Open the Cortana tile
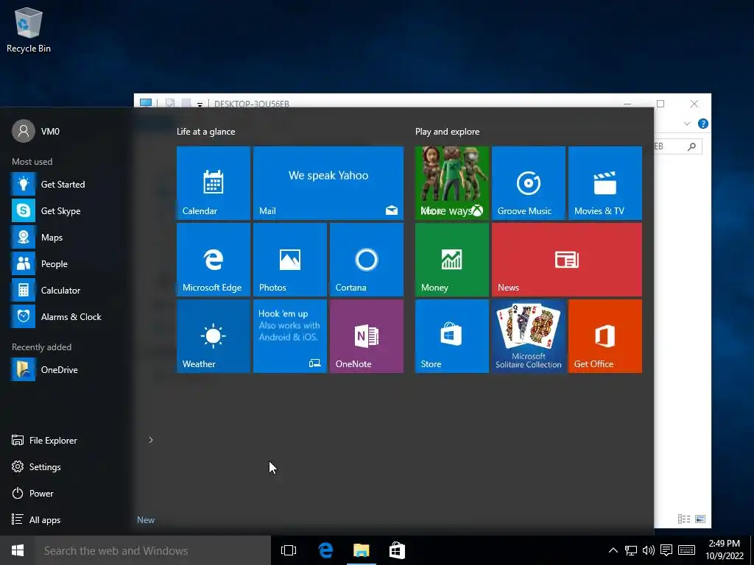Viewport: 754px width, 565px height. pos(367,260)
